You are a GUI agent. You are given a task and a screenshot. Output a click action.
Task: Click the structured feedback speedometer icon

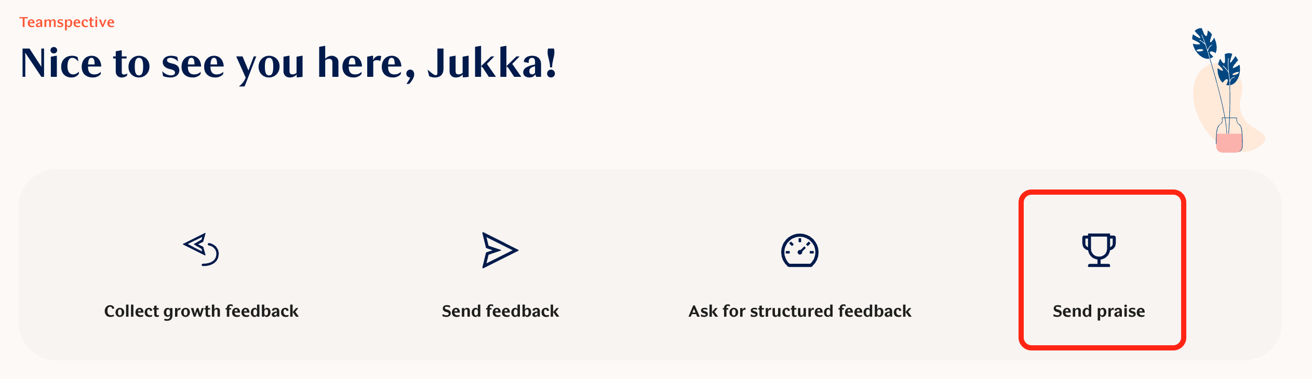799,251
